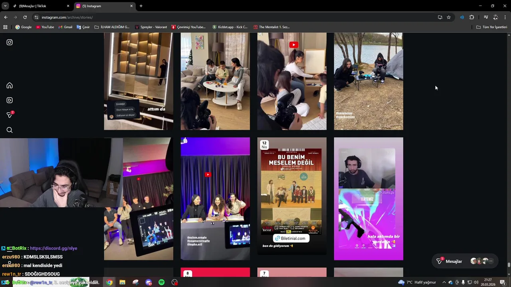Open story thumbnail with mirrored wardrobe 'attım da'
The image size is (511, 287).
pyautogui.click(x=139, y=81)
